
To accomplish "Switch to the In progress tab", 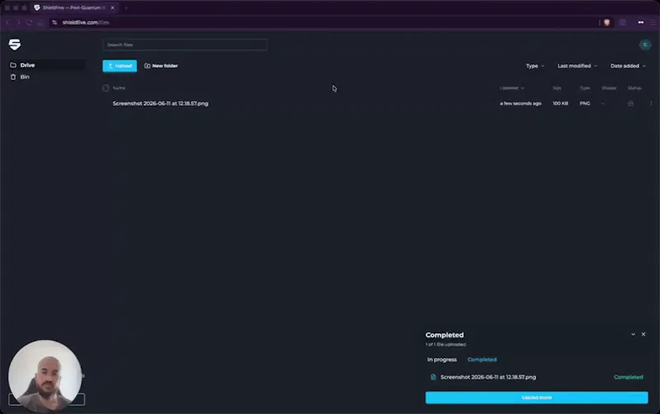I will point(442,360).
